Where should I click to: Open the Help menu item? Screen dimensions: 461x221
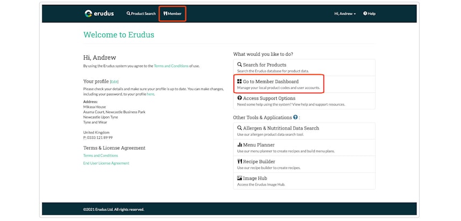point(369,13)
